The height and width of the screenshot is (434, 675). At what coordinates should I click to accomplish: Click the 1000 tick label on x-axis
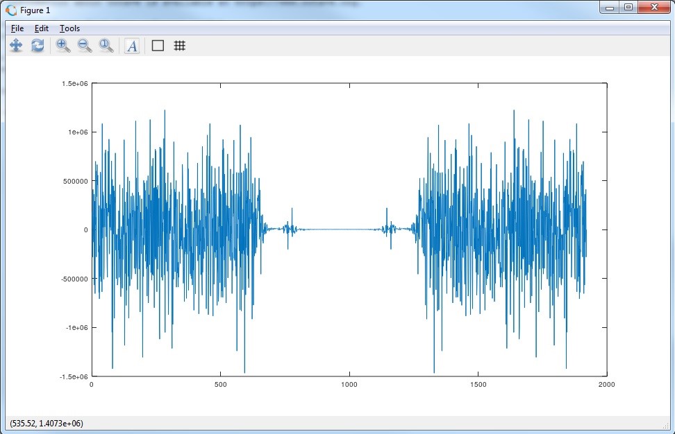[x=349, y=384]
